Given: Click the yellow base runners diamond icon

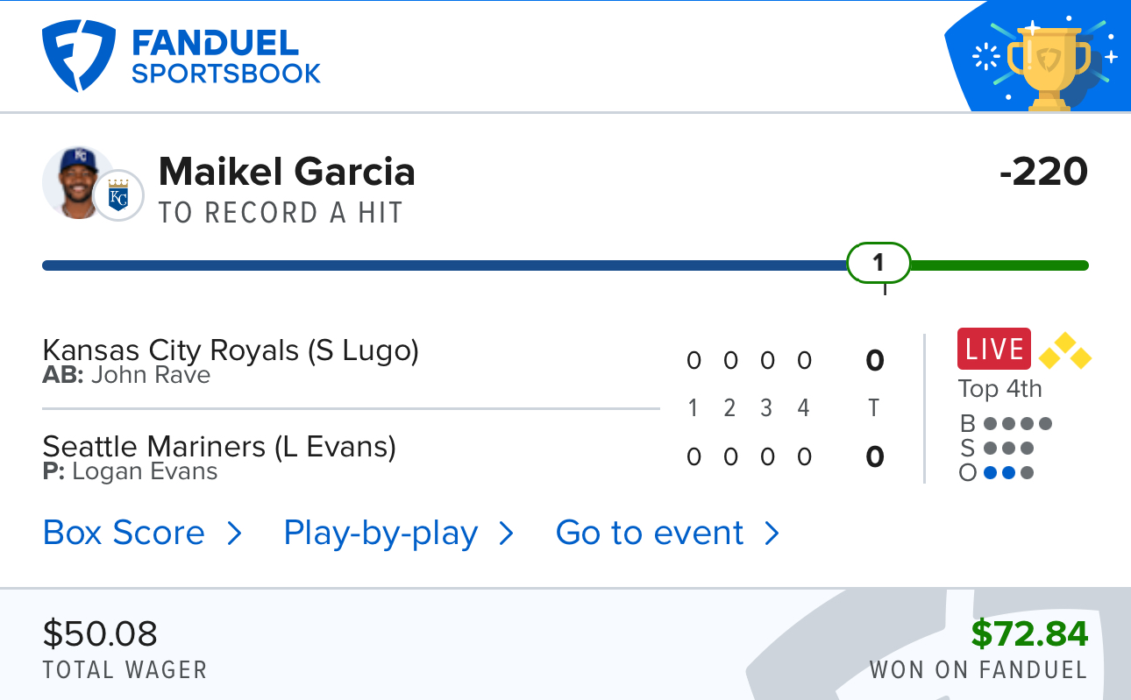Looking at the screenshot, I should coord(1064,350).
